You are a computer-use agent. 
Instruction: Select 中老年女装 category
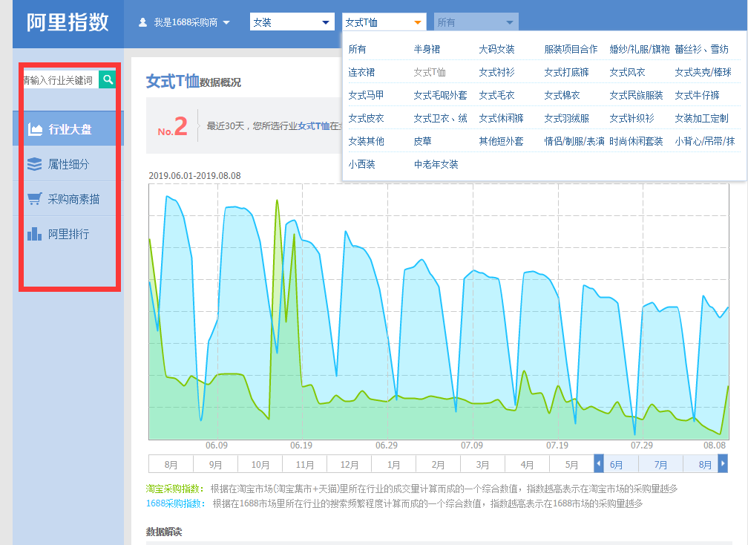pos(436,163)
